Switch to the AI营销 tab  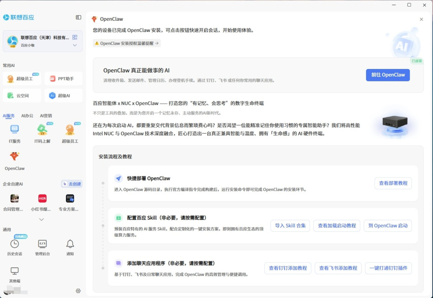pos(46,116)
